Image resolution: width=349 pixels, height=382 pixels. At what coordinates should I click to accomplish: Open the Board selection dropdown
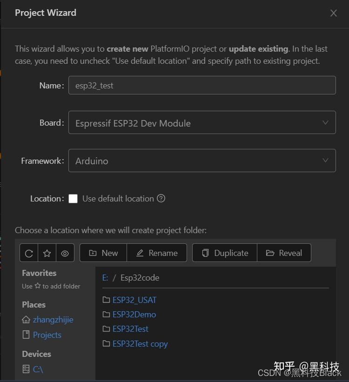point(202,122)
